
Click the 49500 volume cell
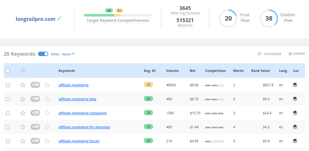(x=171, y=85)
